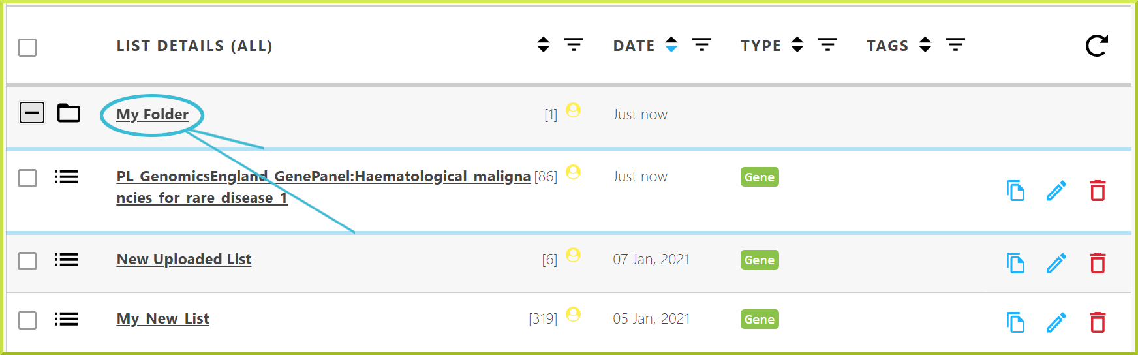The height and width of the screenshot is (355, 1138).
Task: Open the New Uploaded List link
Action: [x=184, y=260]
